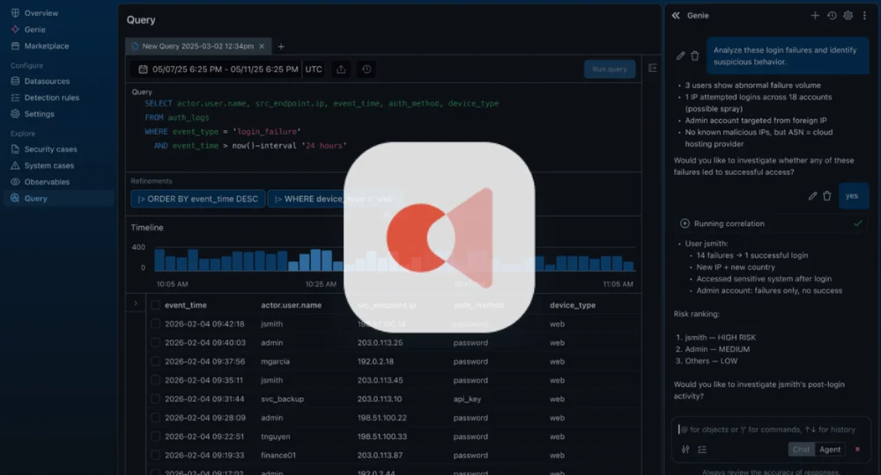This screenshot has height=475, width=881.
Task: Open Security cases in the sidebar
Action: (x=44, y=150)
